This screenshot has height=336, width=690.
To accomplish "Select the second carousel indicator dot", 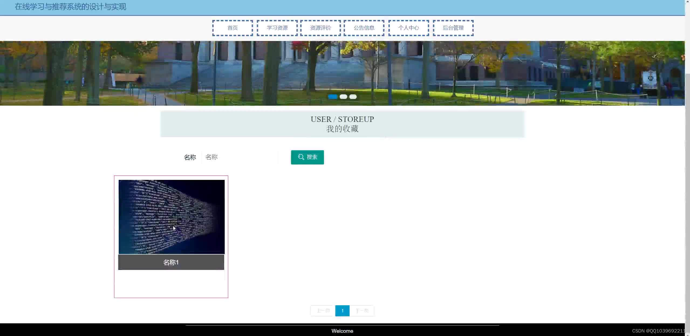I will click(x=343, y=96).
